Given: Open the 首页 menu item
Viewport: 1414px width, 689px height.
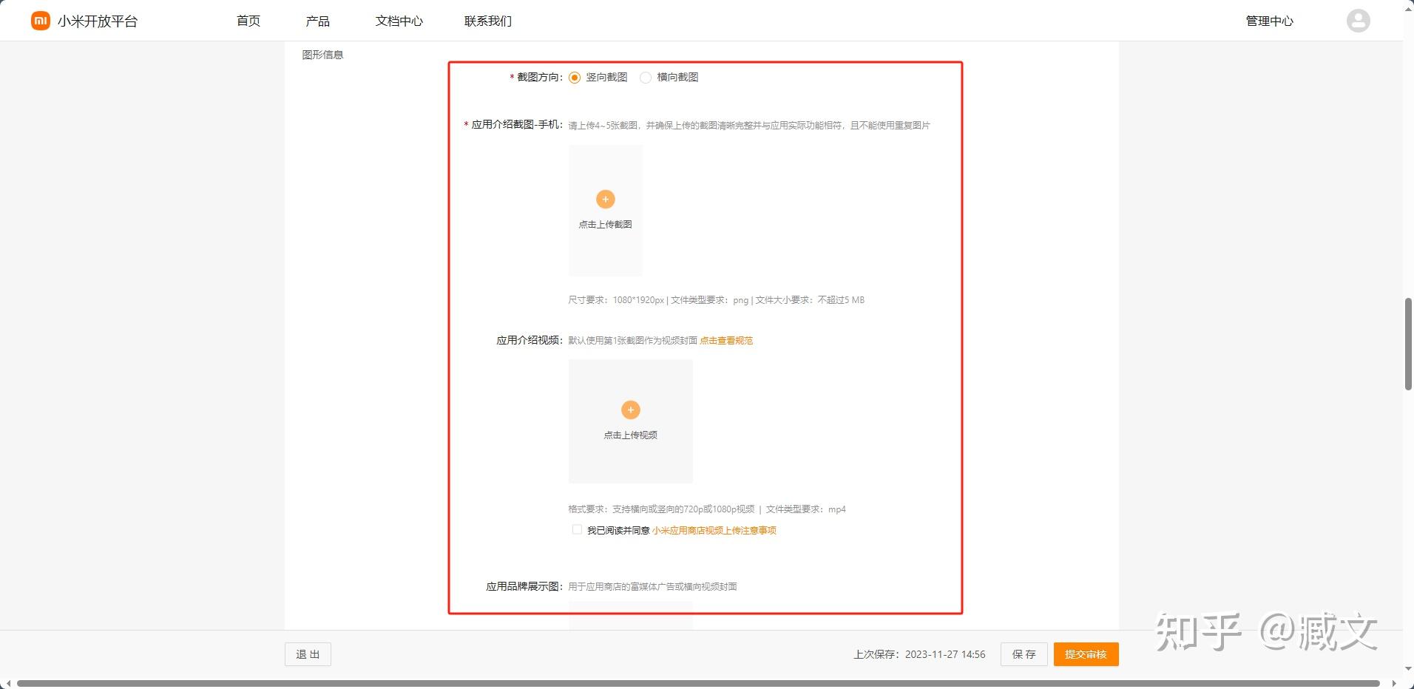Looking at the screenshot, I should pos(247,21).
